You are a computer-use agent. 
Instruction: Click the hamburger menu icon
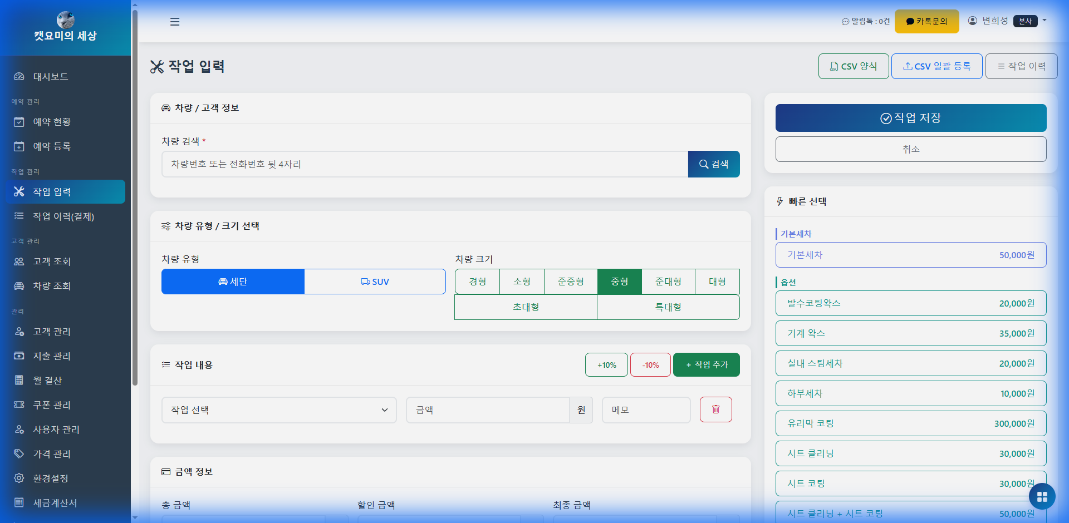click(175, 22)
